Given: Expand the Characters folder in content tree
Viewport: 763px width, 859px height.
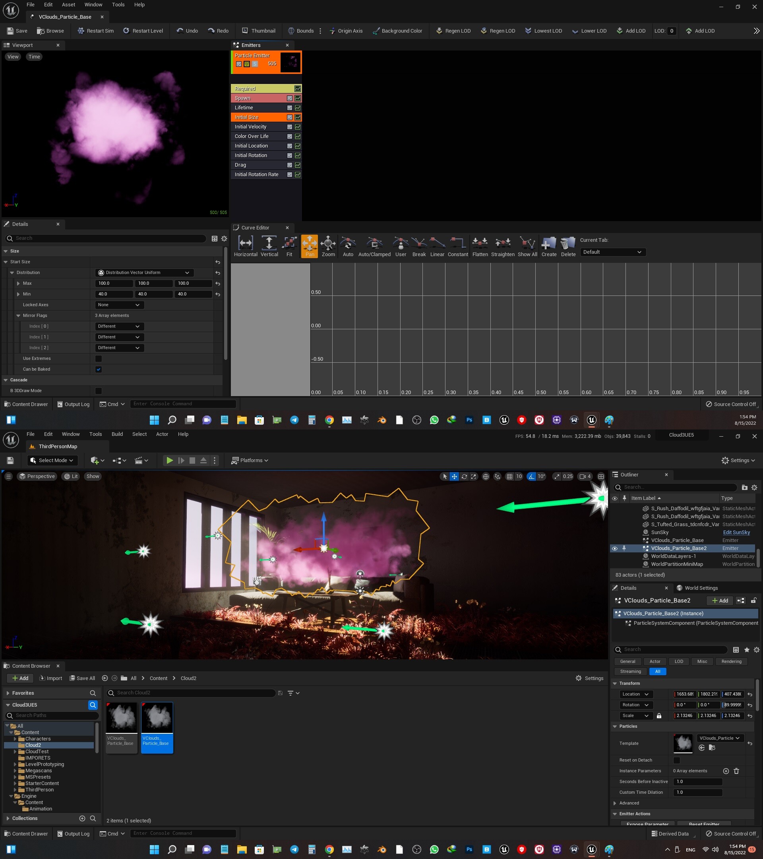Looking at the screenshot, I should [x=15, y=739].
